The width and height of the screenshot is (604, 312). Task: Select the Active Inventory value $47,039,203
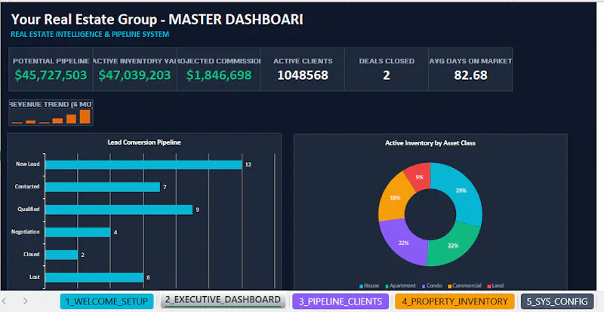point(134,75)
